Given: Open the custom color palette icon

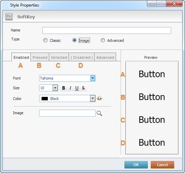Looking at the screenshot, I should pos(99,98).
